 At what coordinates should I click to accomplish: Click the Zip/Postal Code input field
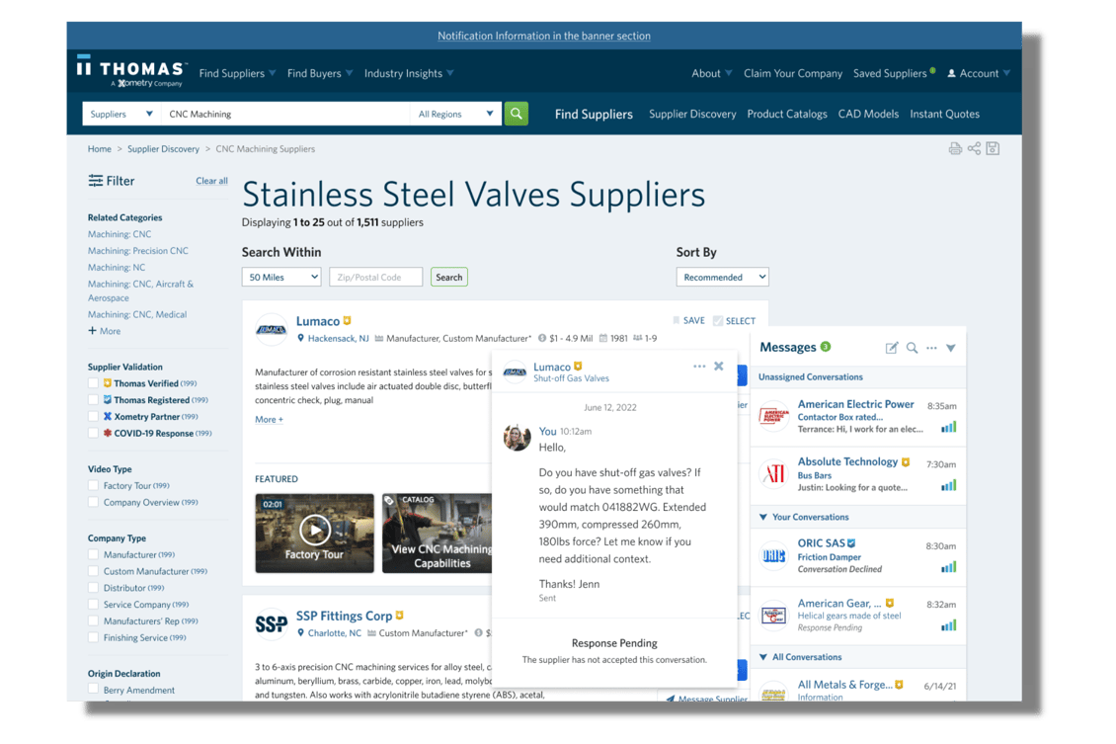[375, 278]
